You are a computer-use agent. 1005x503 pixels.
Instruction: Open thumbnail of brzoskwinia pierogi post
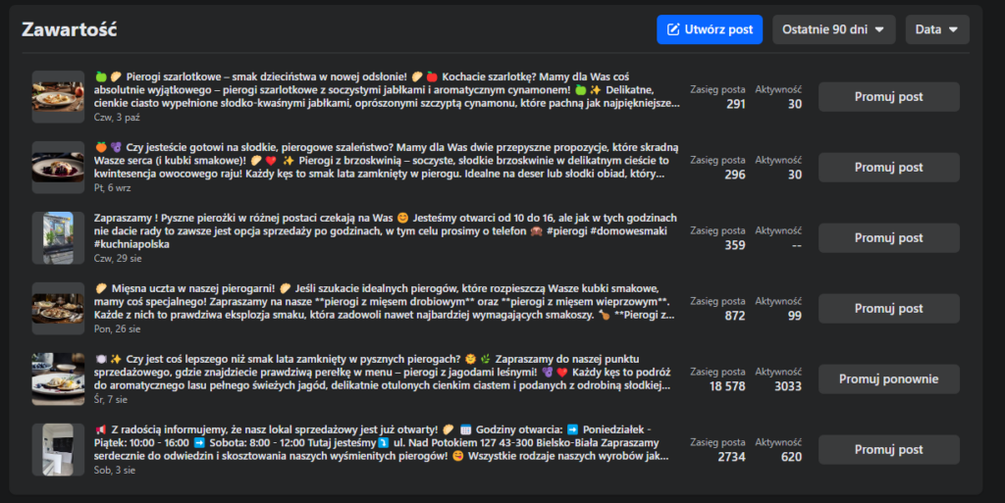click(58, 168)
